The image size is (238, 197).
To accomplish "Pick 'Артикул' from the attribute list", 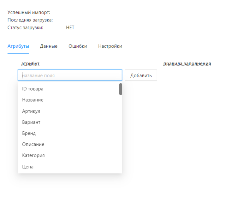I will tap(31, 111).
